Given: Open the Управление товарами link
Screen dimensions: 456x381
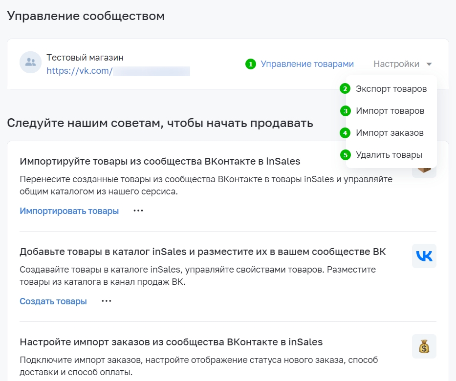Looking at the screenshot, I should 307,64.
